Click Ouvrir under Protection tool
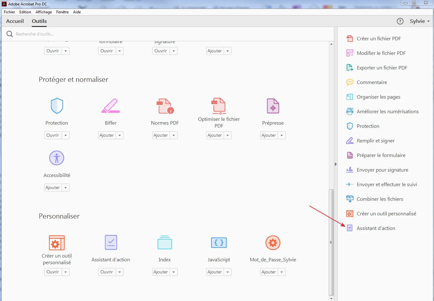This screenshot has height=301, width=434. pyautogui.click(x=53, y=135)
